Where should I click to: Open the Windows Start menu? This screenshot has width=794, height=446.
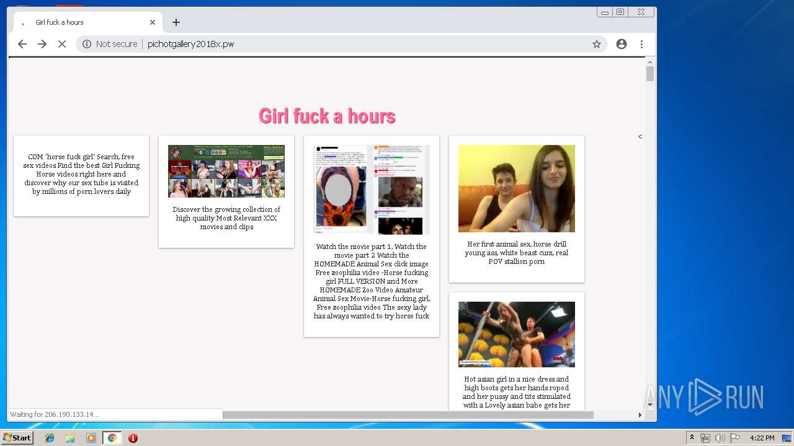17,437
